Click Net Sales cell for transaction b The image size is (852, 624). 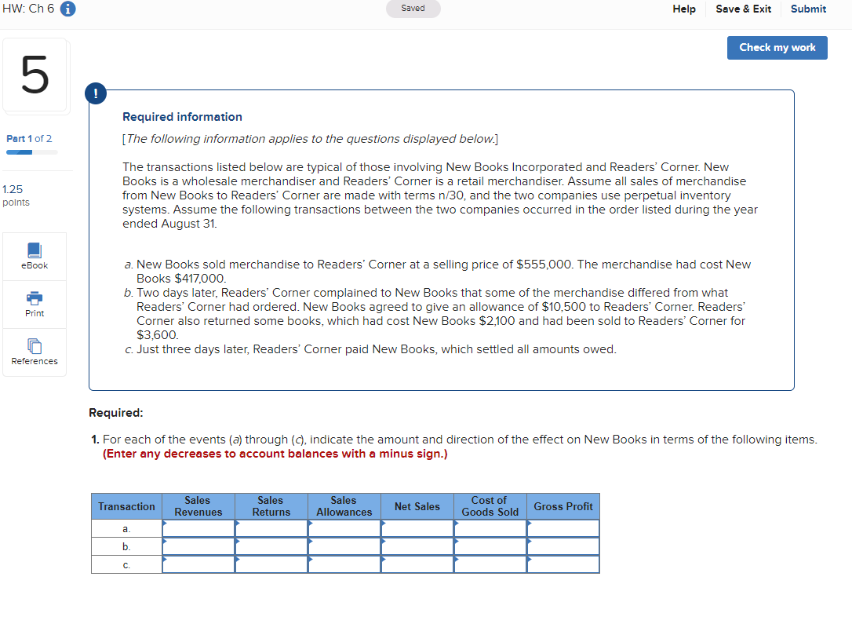click(417, 546)
